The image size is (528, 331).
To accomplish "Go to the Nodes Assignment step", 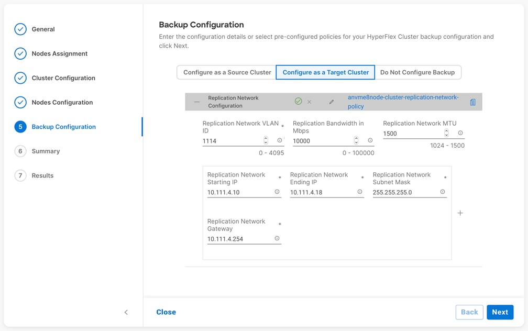I will click(x=60, y=53).
